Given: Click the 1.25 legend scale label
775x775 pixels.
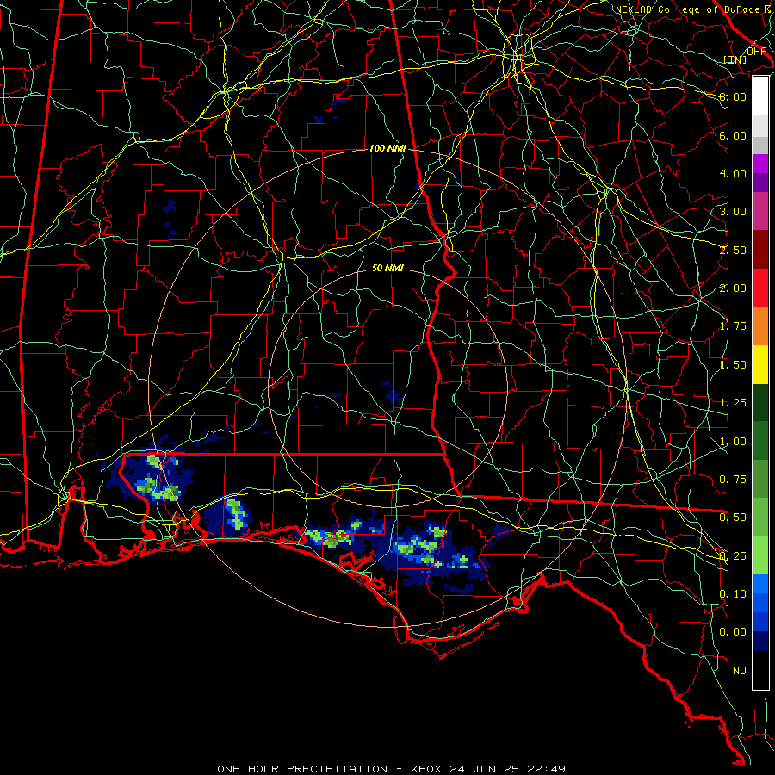Looking at the screenshot, I should (733, 403).
